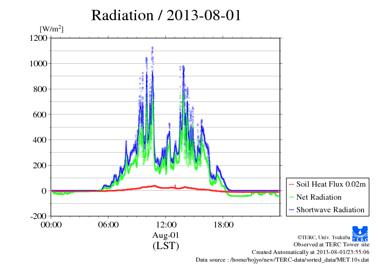This screenshot has height=267, width=378.
Task: Click the [W/m2] y-axis unit label
Action: (x=52, y=29)
